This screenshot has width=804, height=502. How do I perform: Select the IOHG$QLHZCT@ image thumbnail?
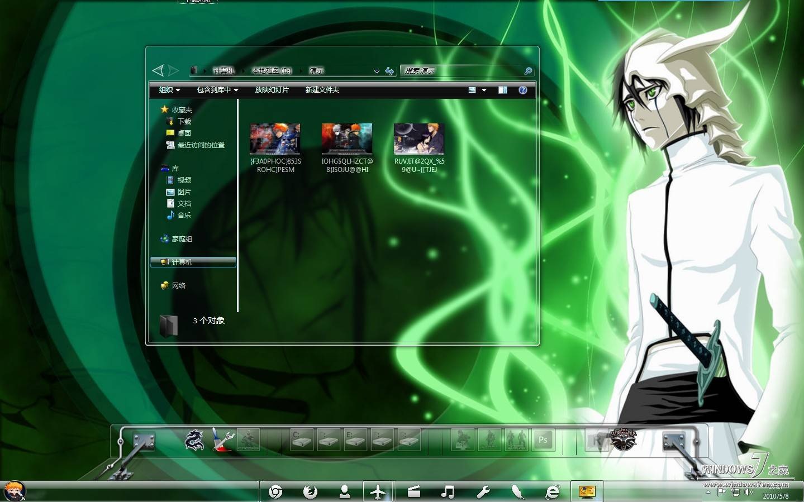(x=347, y=138)
